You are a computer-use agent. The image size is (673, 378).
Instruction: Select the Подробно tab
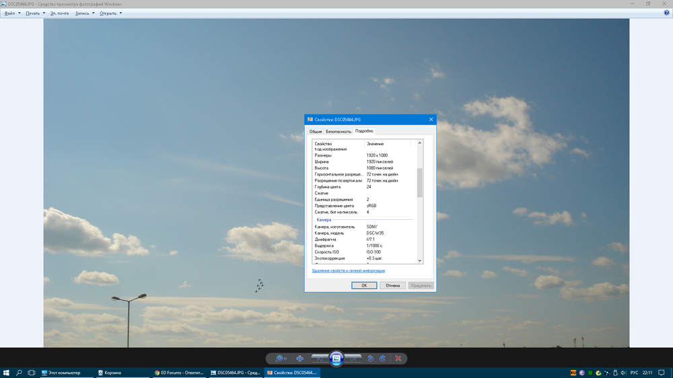tap(364, 131)
